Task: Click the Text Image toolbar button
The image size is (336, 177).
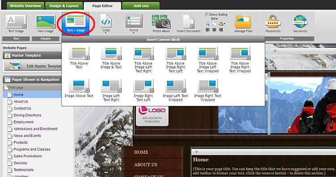Action: click(x=16, y=24)
